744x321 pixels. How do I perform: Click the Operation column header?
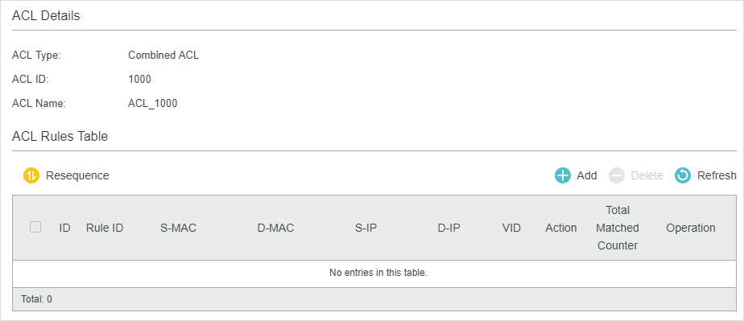691,228
